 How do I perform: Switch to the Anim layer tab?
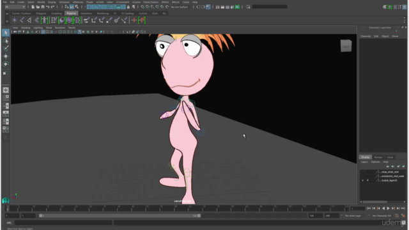coord(390,157)
